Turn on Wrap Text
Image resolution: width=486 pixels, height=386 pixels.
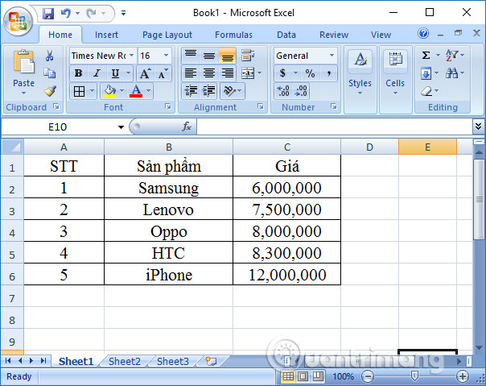tap(248, 56)
